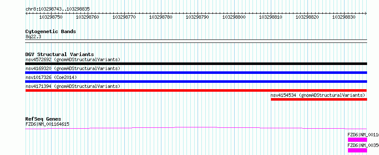Click the chr8:103298743..103298835 coordinate text
The width and height of the screenshot is (379, 155).
[57, 9]
